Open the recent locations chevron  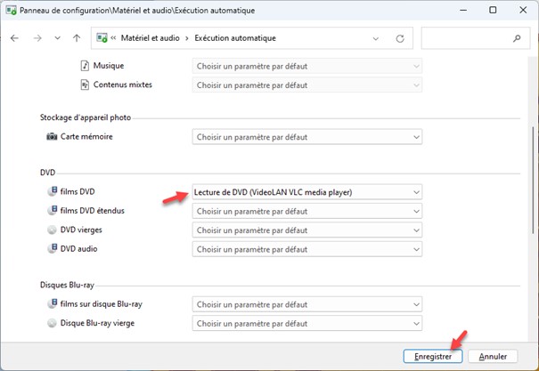[57, 38]
